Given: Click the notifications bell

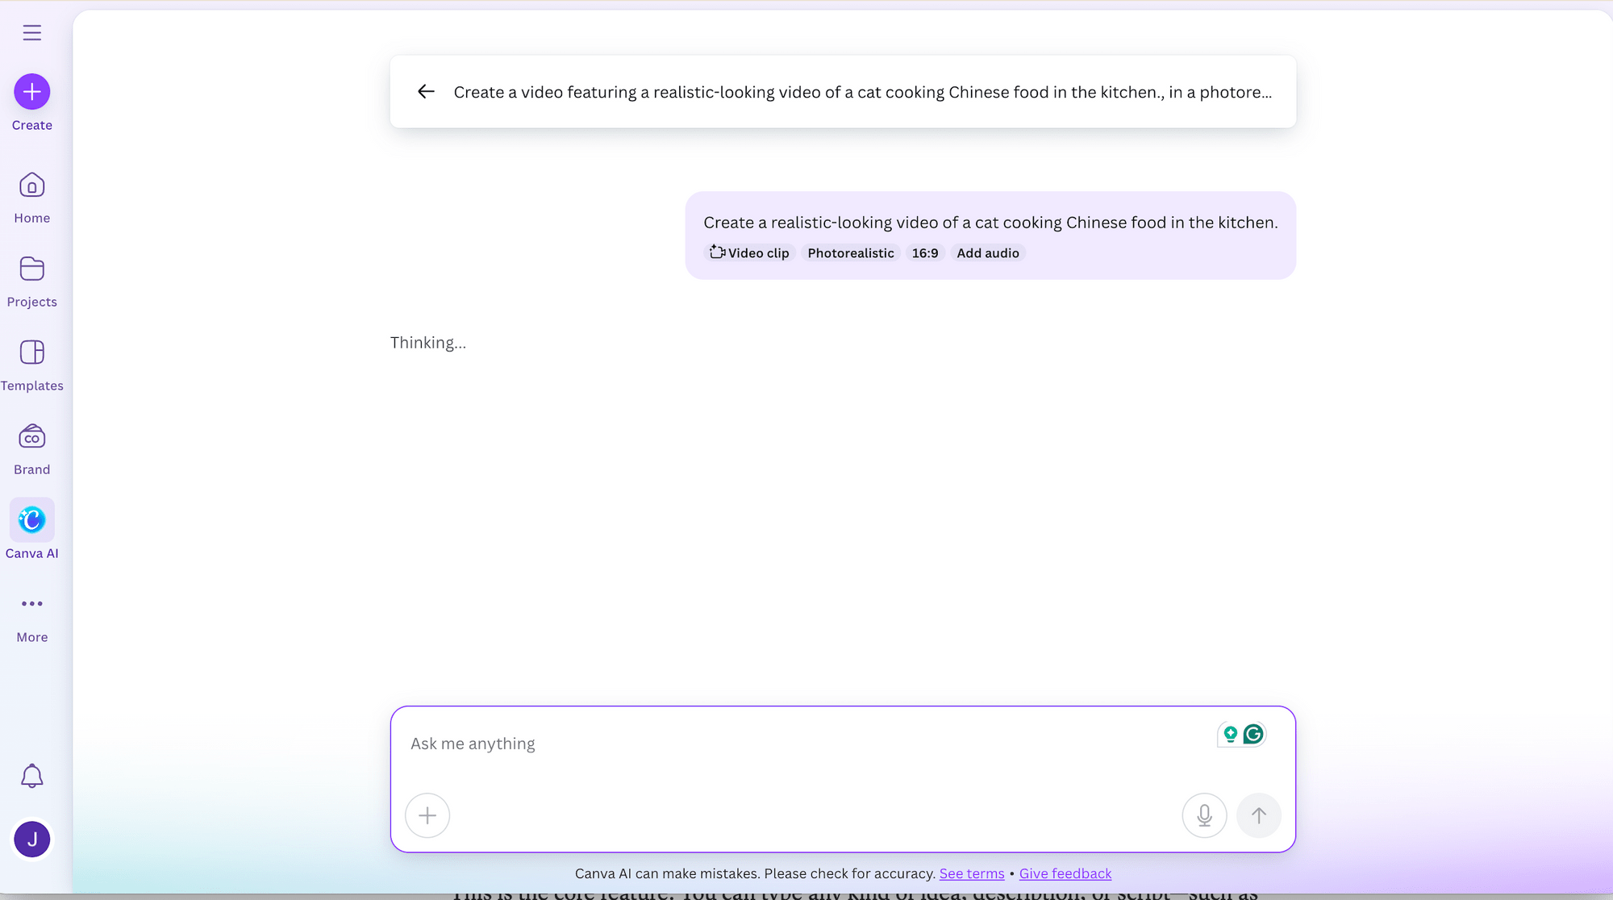Looking at the screenshot, I should [31, 776].
